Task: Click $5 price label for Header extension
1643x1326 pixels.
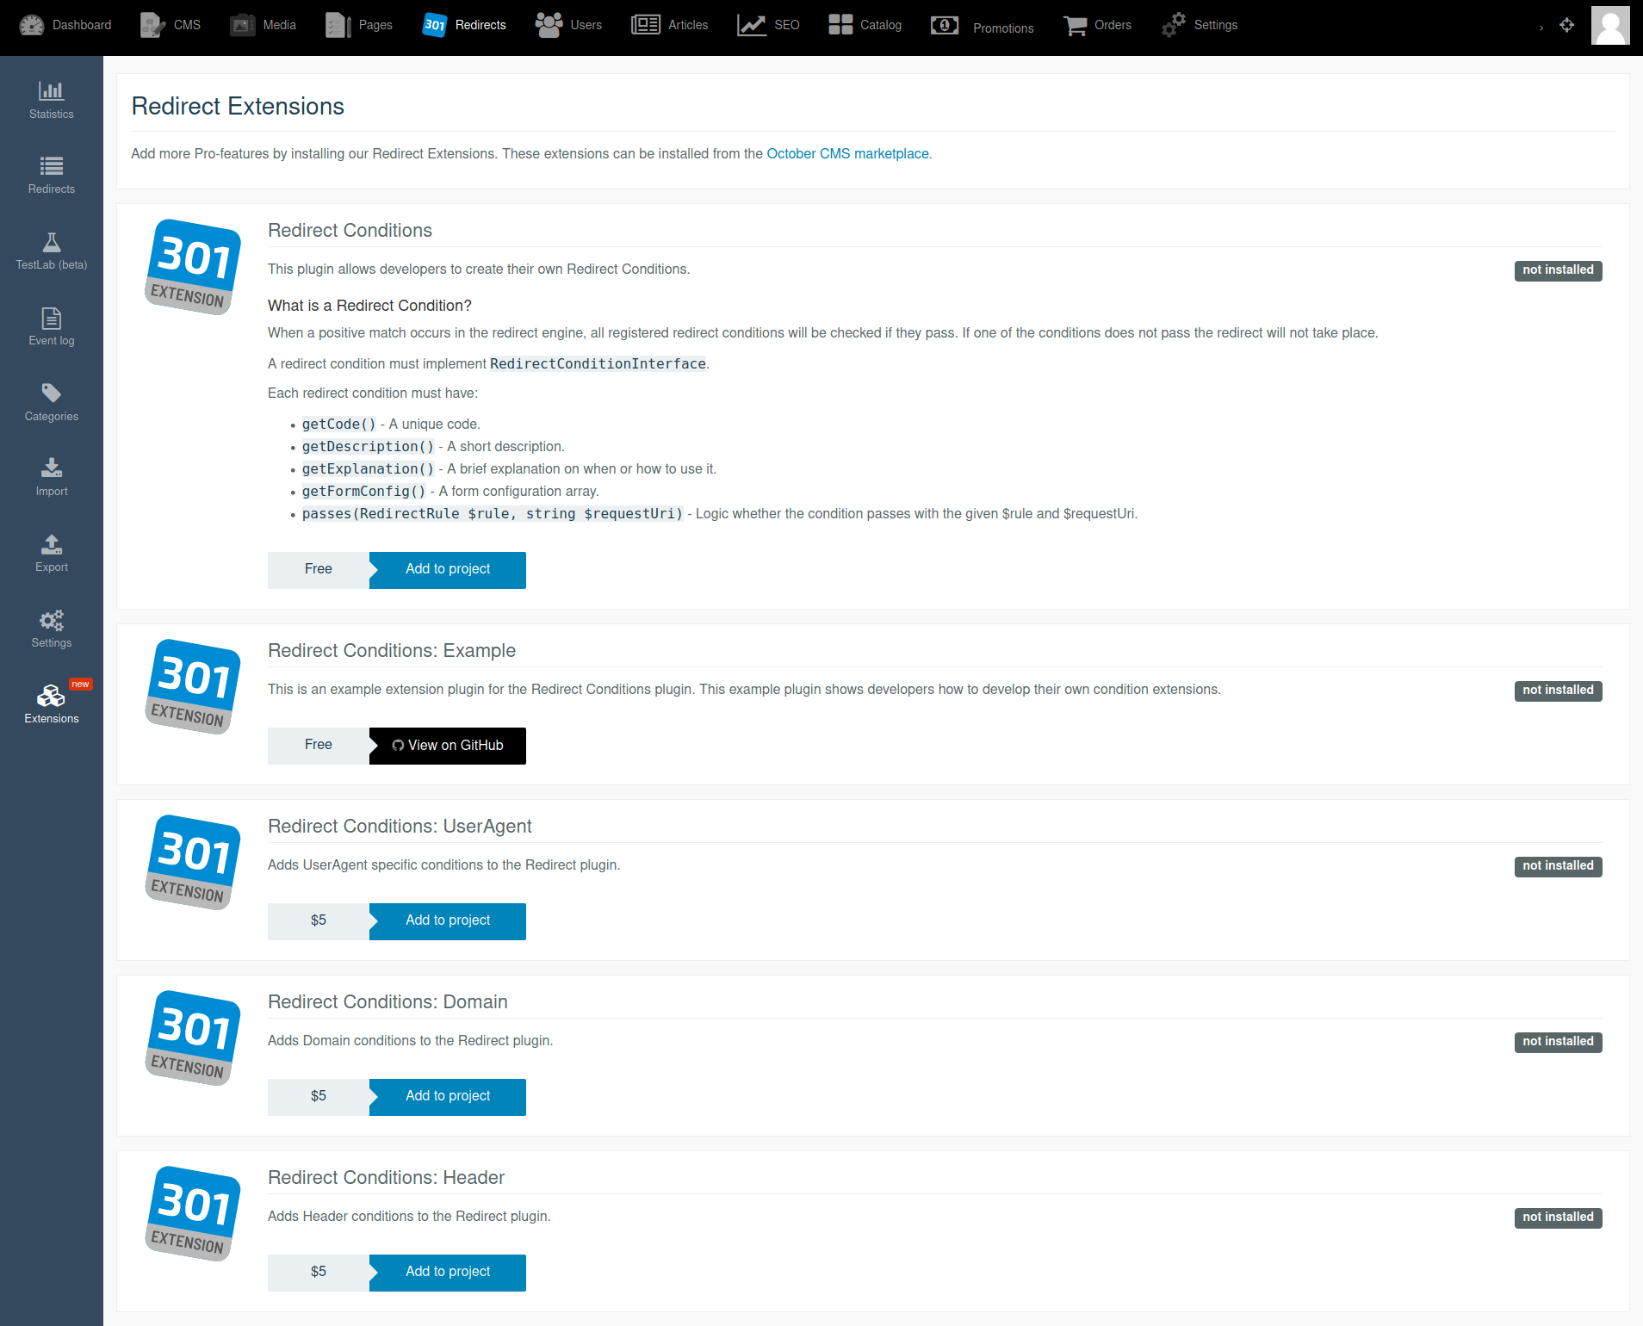Action: (319, 1272)
